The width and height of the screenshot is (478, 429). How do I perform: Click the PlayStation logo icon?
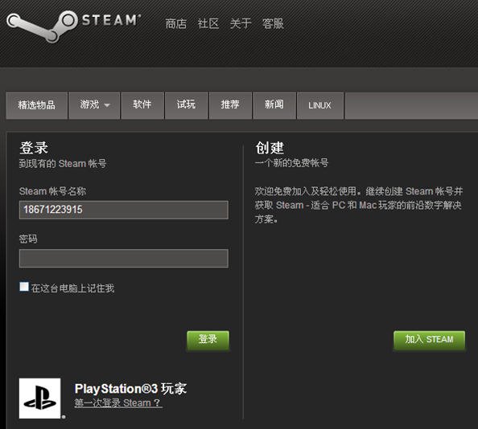[40, 398]
